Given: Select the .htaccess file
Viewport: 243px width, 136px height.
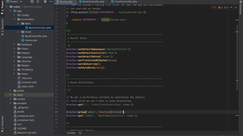Looking at the screenshot, I should point(26,78).
